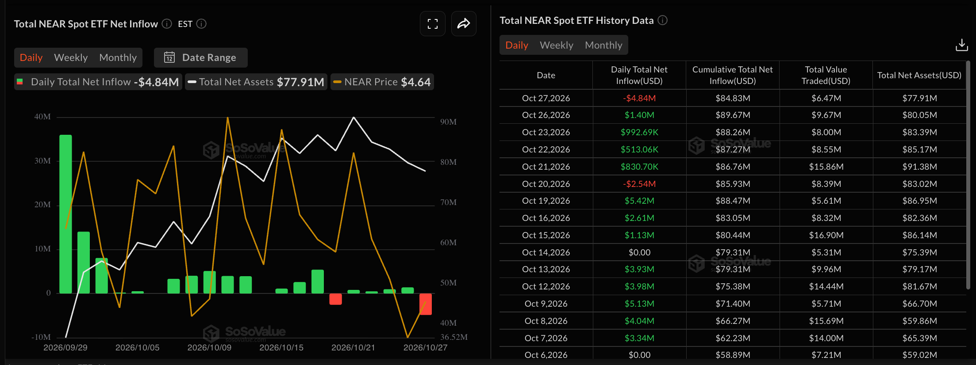Image resolution: width=976 pixels, height=365 pixels.
Task: Click the $5.42M inflow cell
Action: point(639,201)
